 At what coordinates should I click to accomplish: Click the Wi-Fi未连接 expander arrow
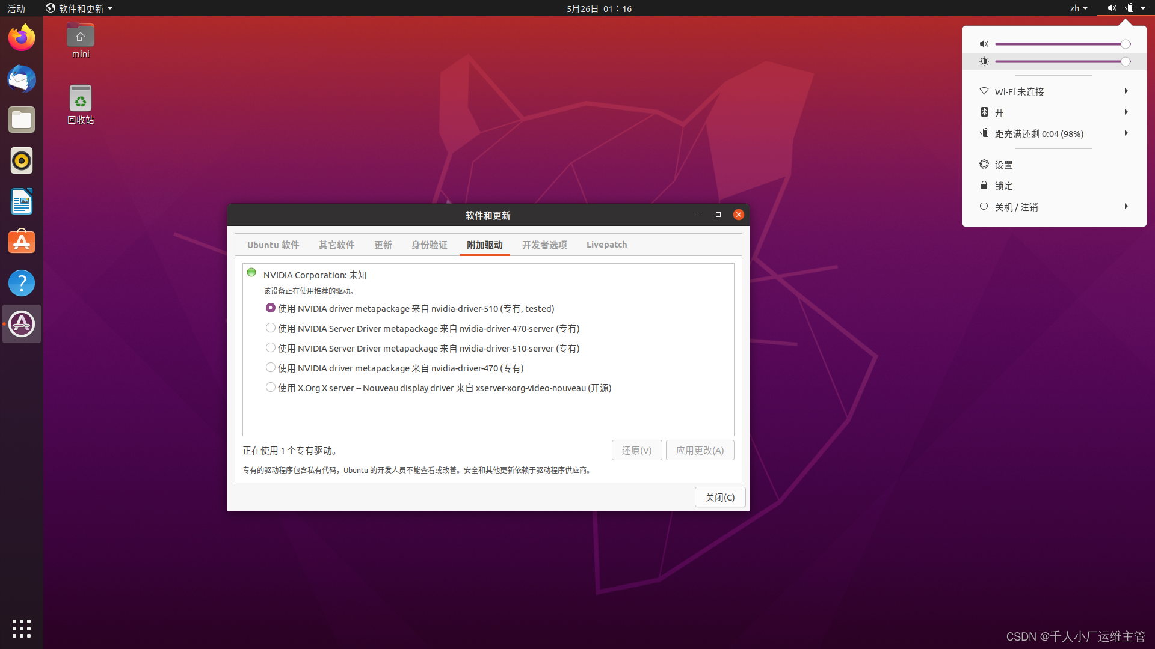pyautogui.click(x=1126, y=90)
